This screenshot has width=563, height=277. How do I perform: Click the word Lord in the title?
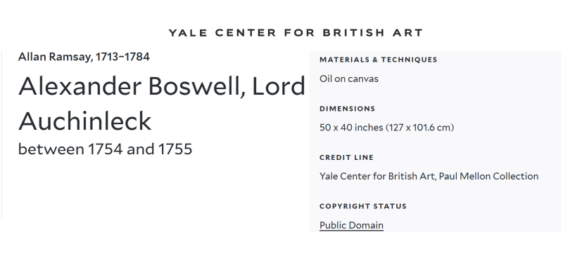point(279,87)
